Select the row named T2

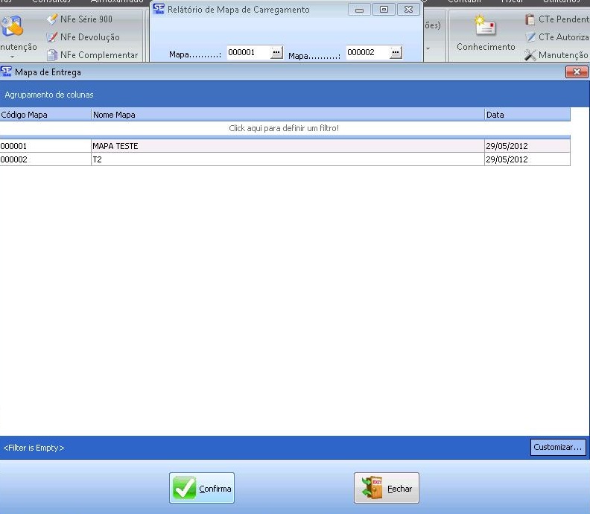coord(287,159)
